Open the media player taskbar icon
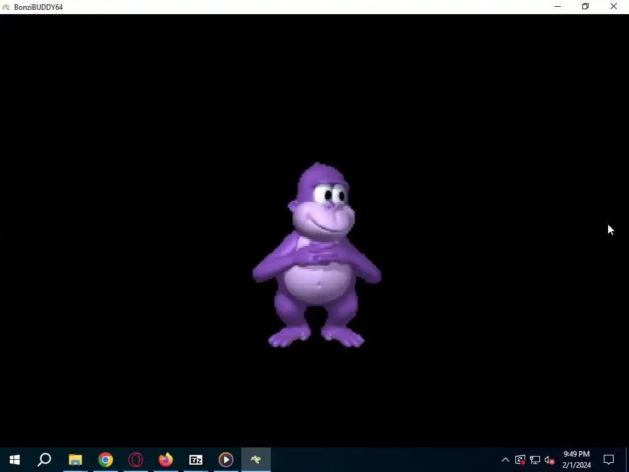The width and height of the screenshot is (629, 472). [x=226, y=460]
